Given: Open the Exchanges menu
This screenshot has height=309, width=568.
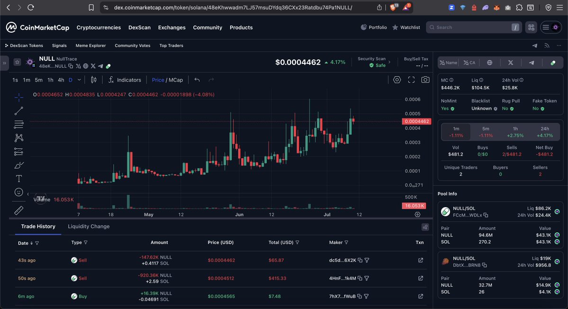Looking at the screenshot, I should (x=171, y=27).
